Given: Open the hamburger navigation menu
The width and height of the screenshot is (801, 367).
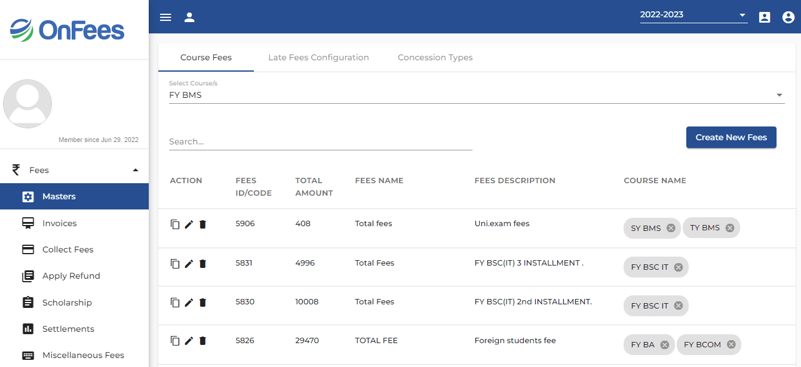Looking at the screenshot, I should [165, 17].
